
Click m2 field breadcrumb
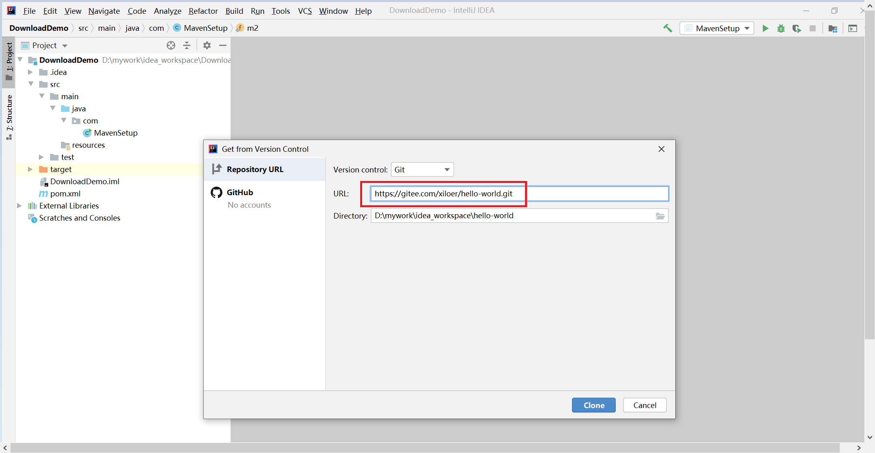248,28
